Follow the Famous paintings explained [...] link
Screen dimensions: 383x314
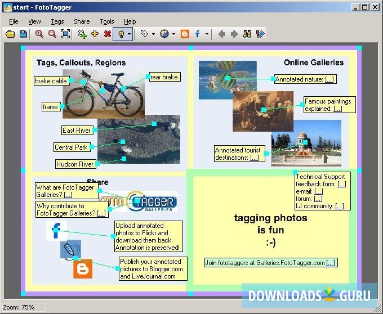(x=338, y=109)
